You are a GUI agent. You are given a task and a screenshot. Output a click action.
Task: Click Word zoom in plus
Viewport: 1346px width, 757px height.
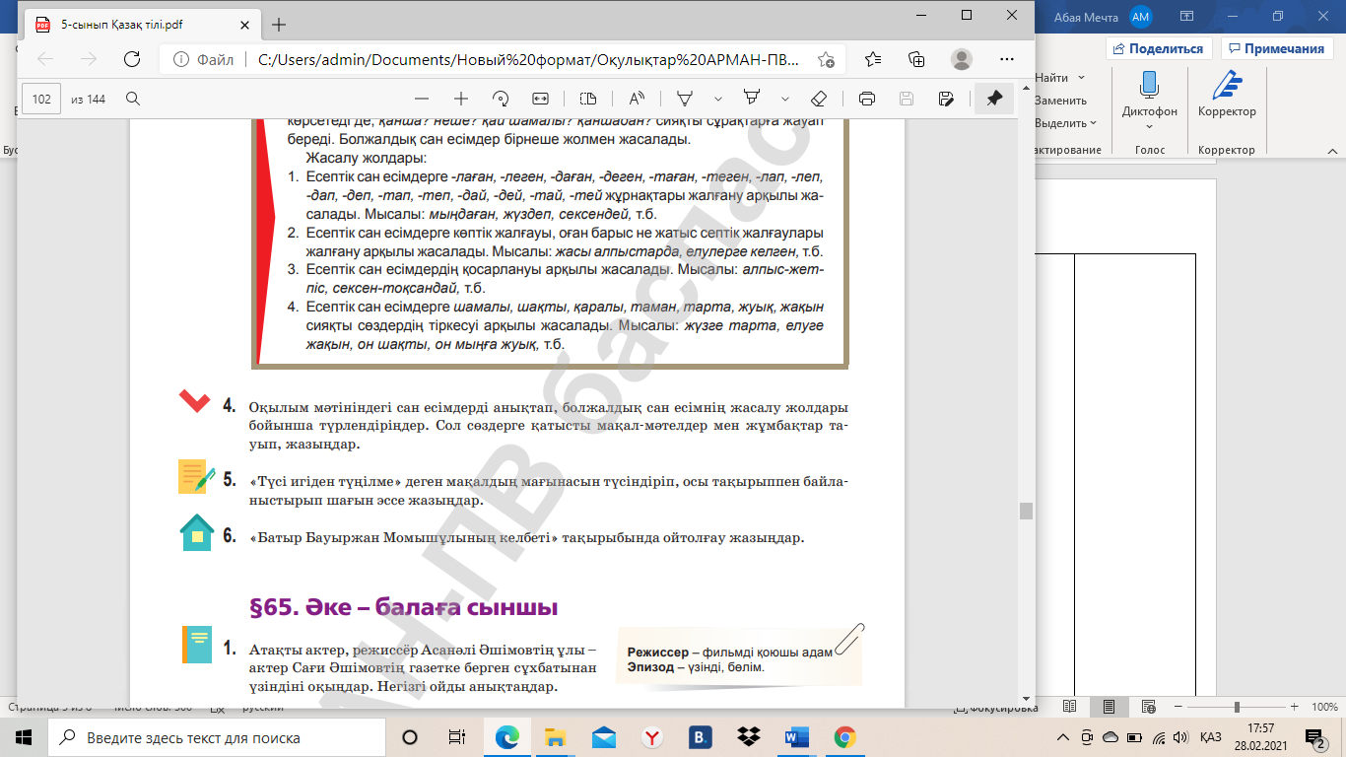(1296, 707)
